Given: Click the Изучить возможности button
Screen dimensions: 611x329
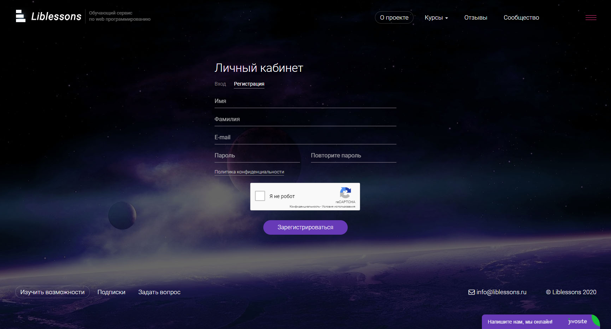Looking at the screenshot, I should pos(52,292).
